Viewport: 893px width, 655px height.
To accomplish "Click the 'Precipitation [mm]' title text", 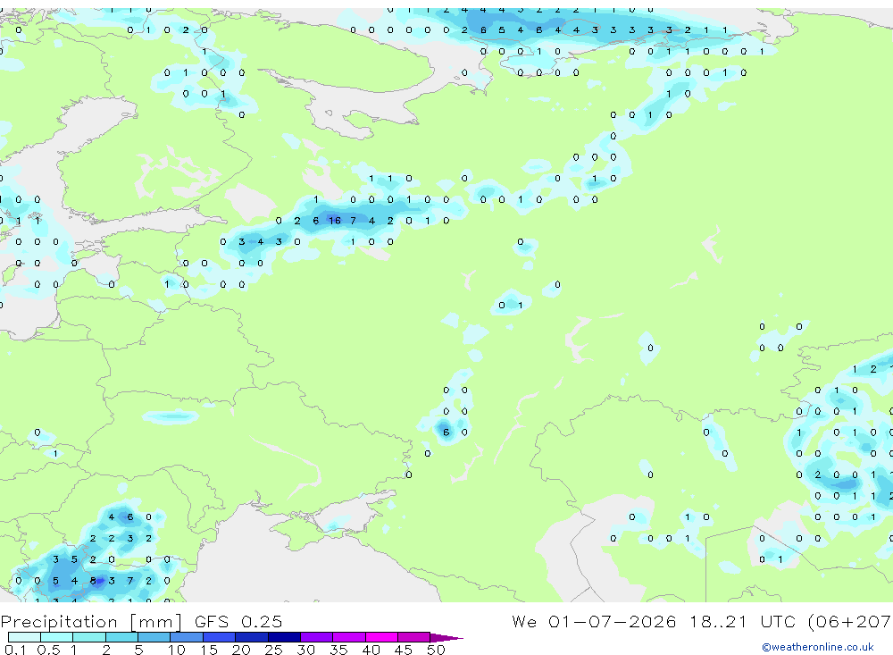I will (92, 622).
